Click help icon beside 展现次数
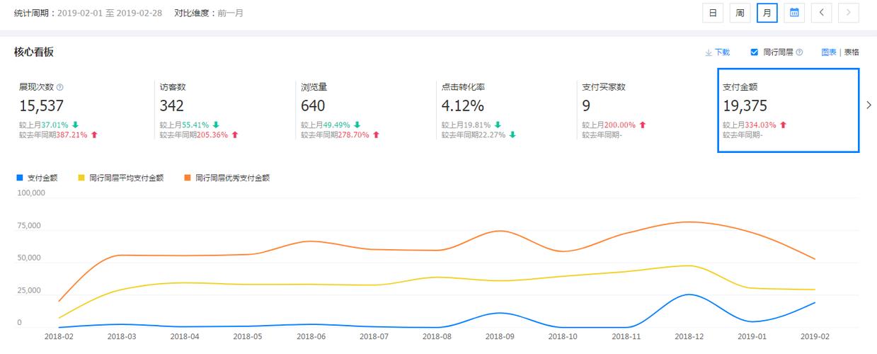Screen dimensions: 877x354 point(59,87)
